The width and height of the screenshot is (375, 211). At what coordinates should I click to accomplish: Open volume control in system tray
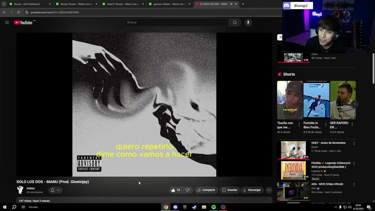tap(350, 207)
